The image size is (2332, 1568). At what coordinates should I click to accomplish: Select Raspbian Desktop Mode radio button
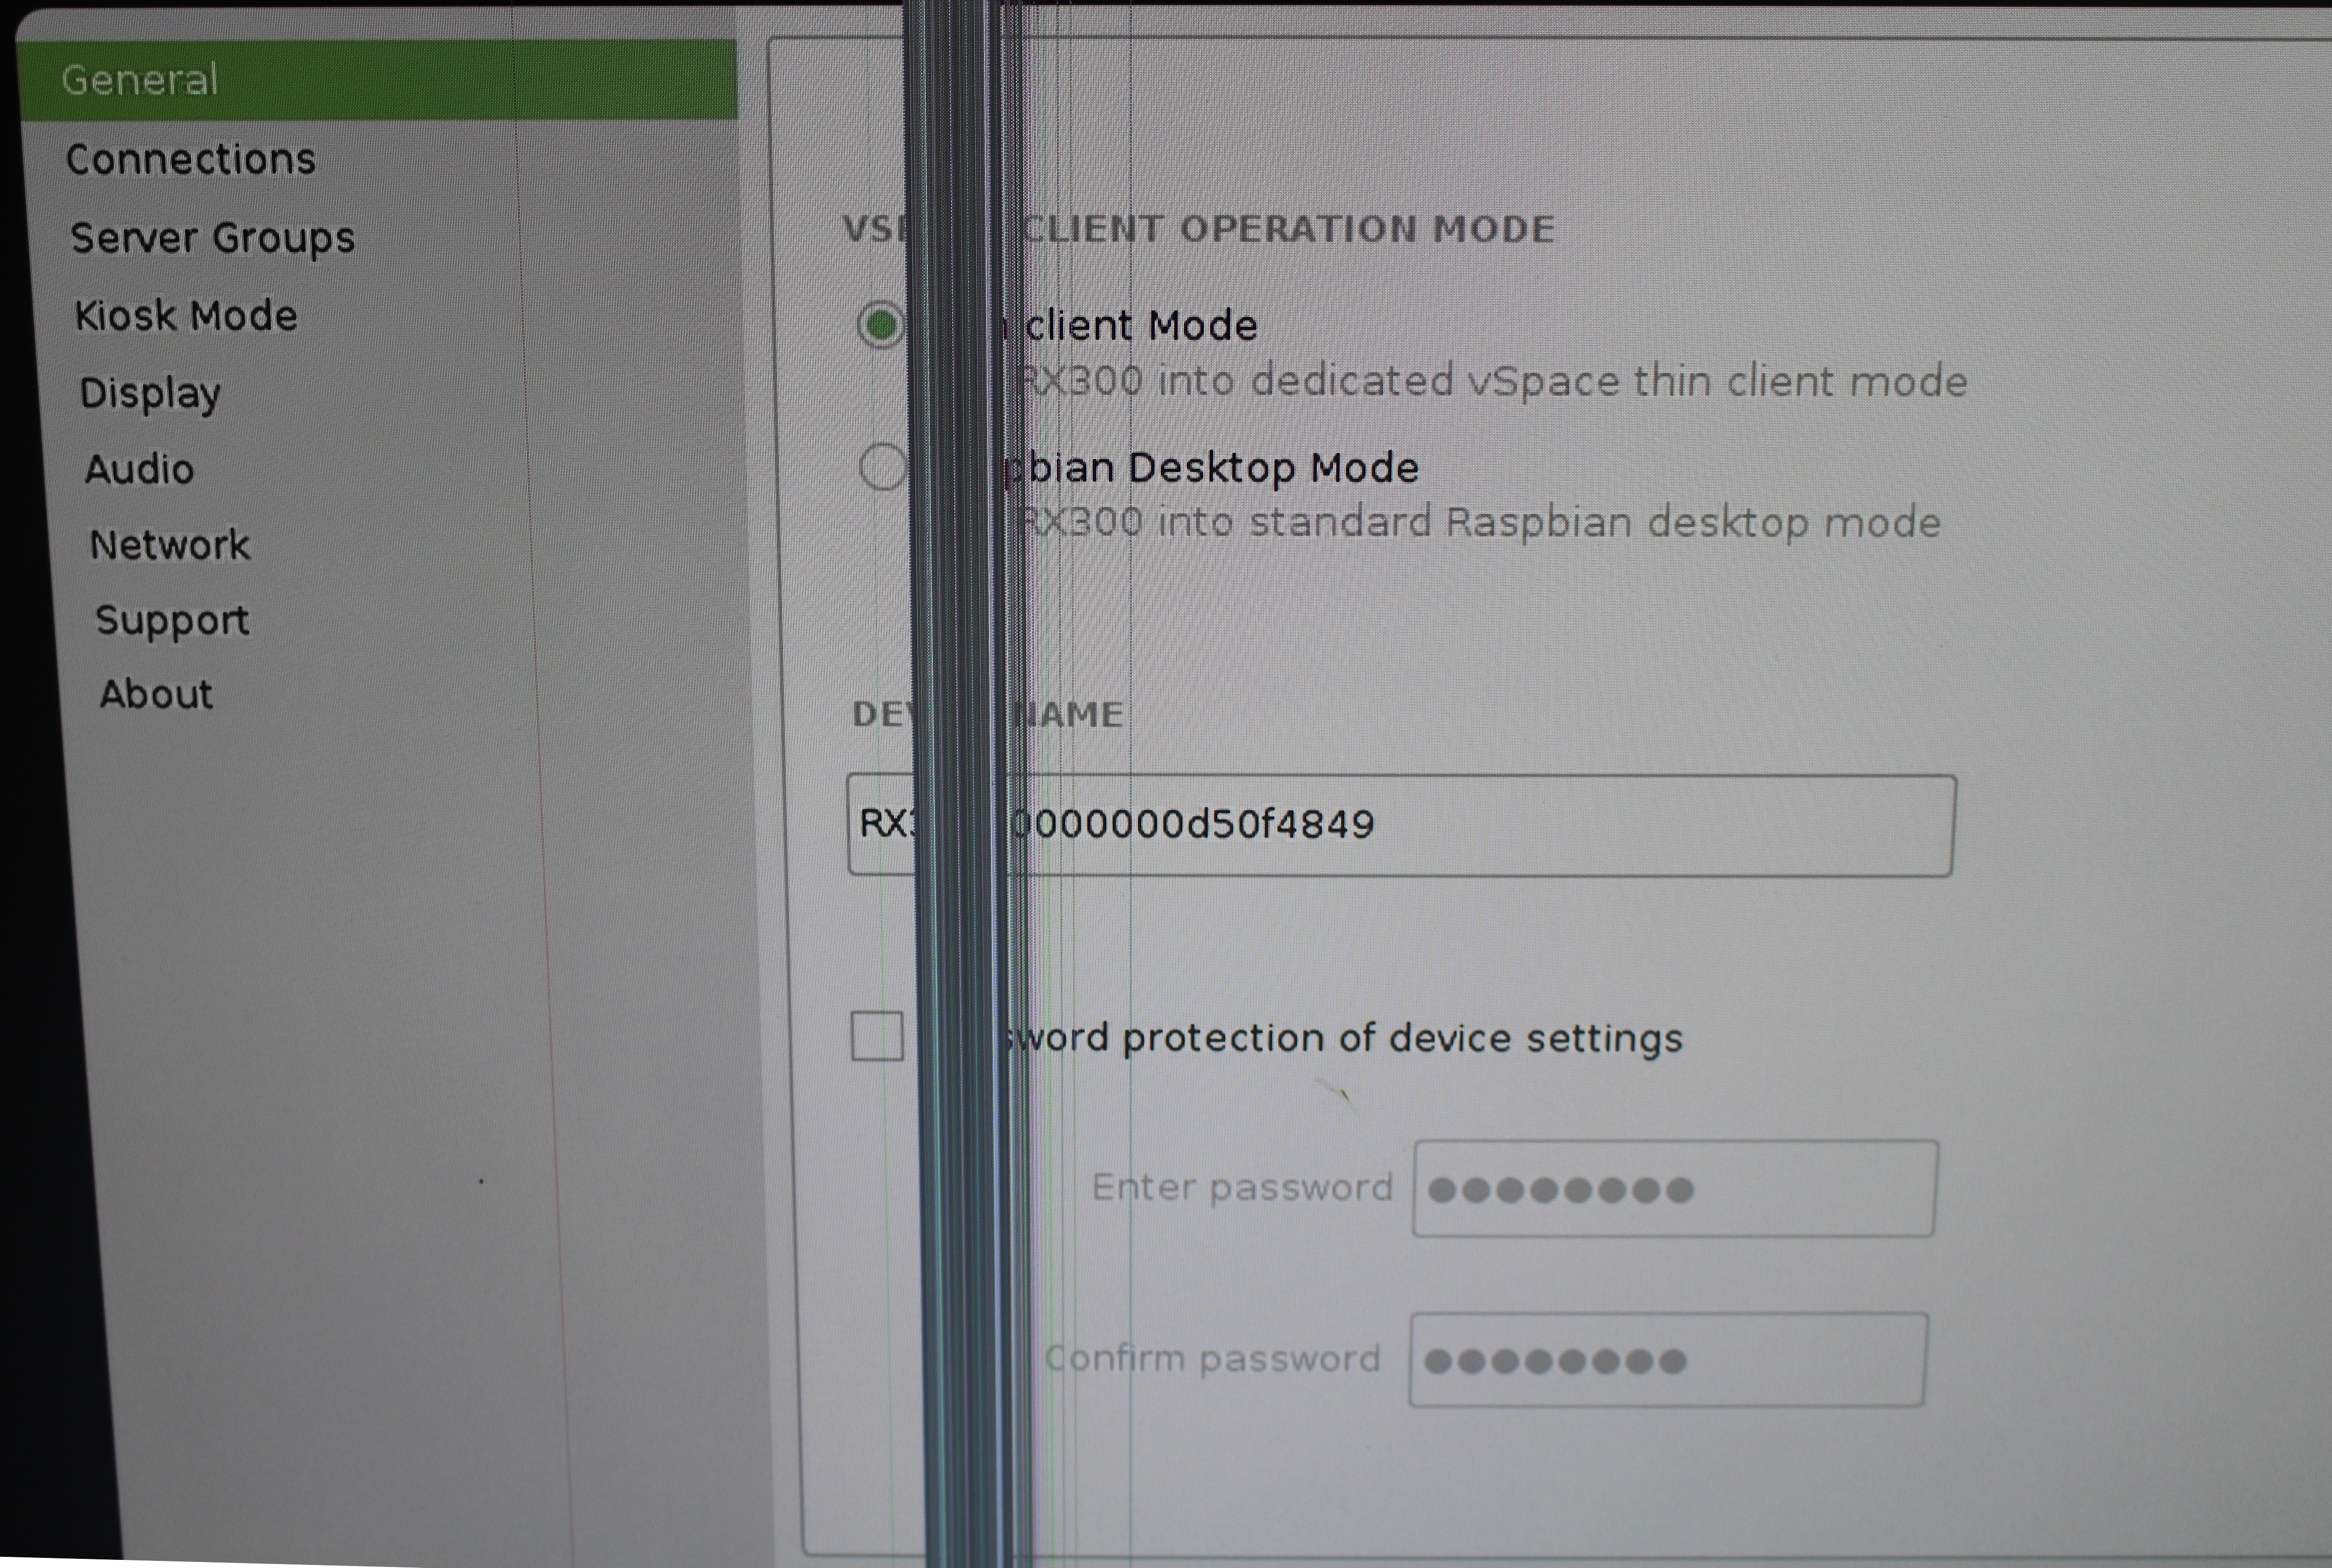tap(883, 467)
